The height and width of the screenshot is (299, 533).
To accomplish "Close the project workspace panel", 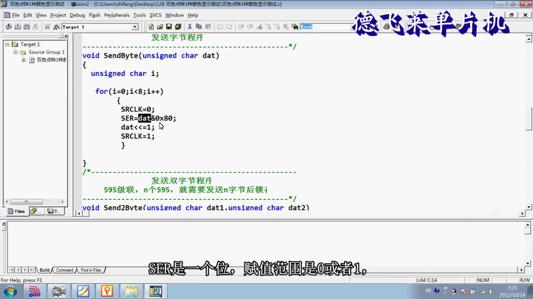I will pos(66,36).
